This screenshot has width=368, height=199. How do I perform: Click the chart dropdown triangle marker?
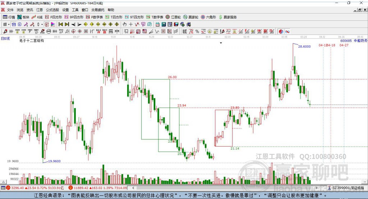[221, 43]
